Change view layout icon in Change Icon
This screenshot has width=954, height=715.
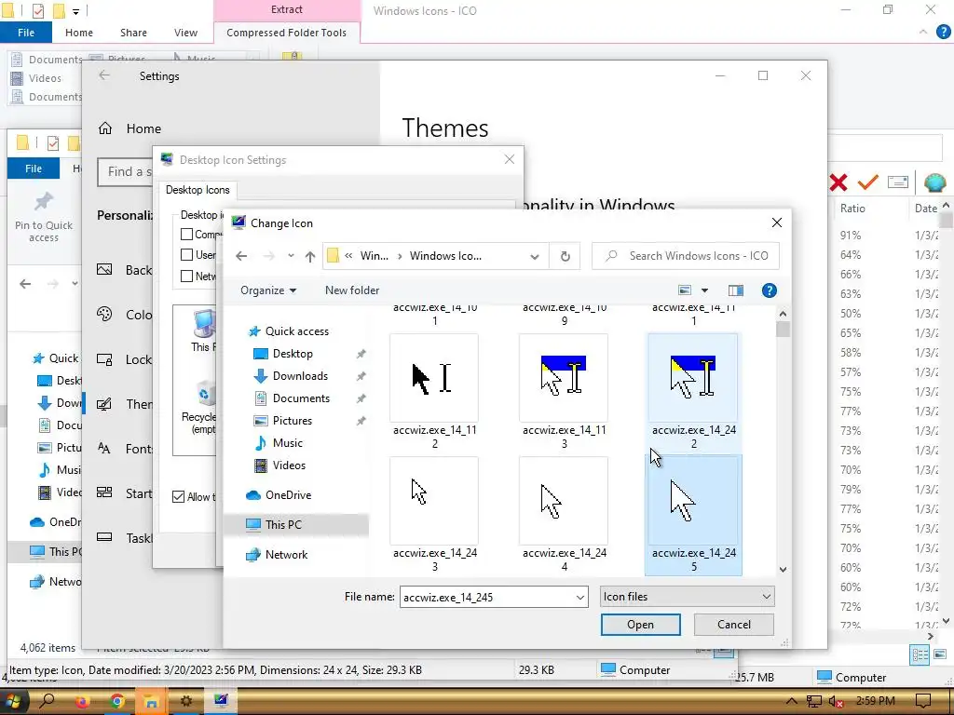click(685, 290)
